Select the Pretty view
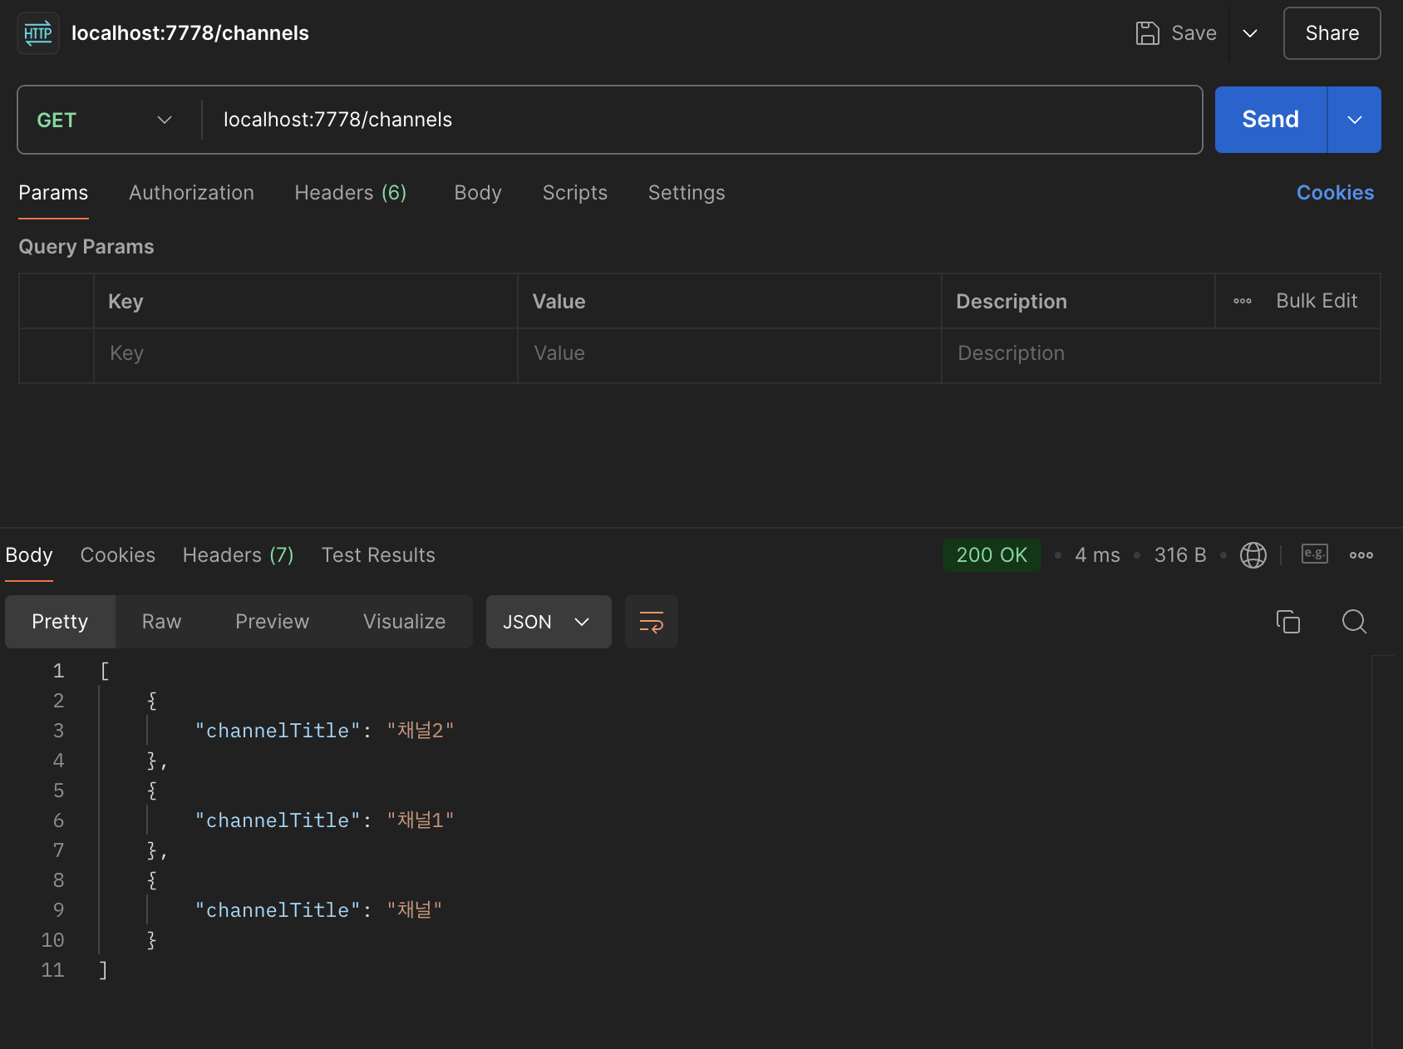 point(60,622)
